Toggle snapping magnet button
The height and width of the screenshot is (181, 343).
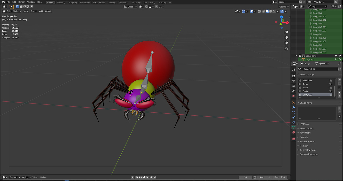click(x=147, y=7)
